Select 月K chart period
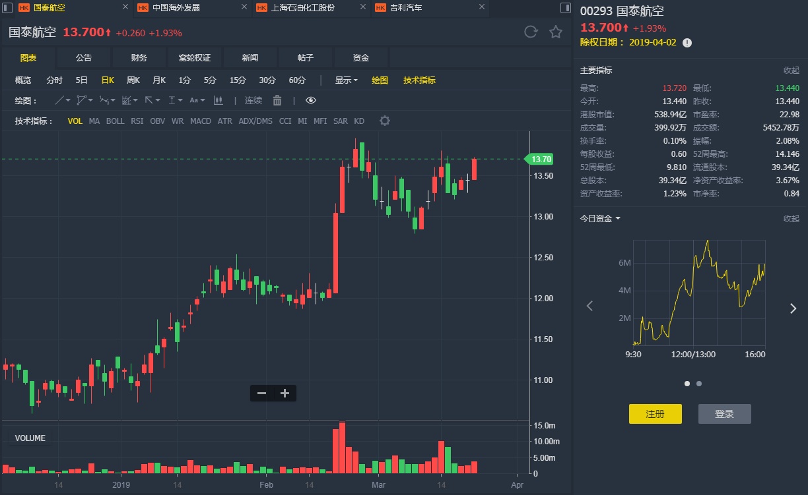The height and width of the screenshot is (495, 808). 159,80
